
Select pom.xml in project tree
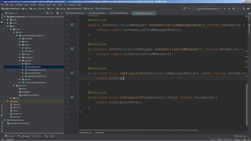click(16, 117)
